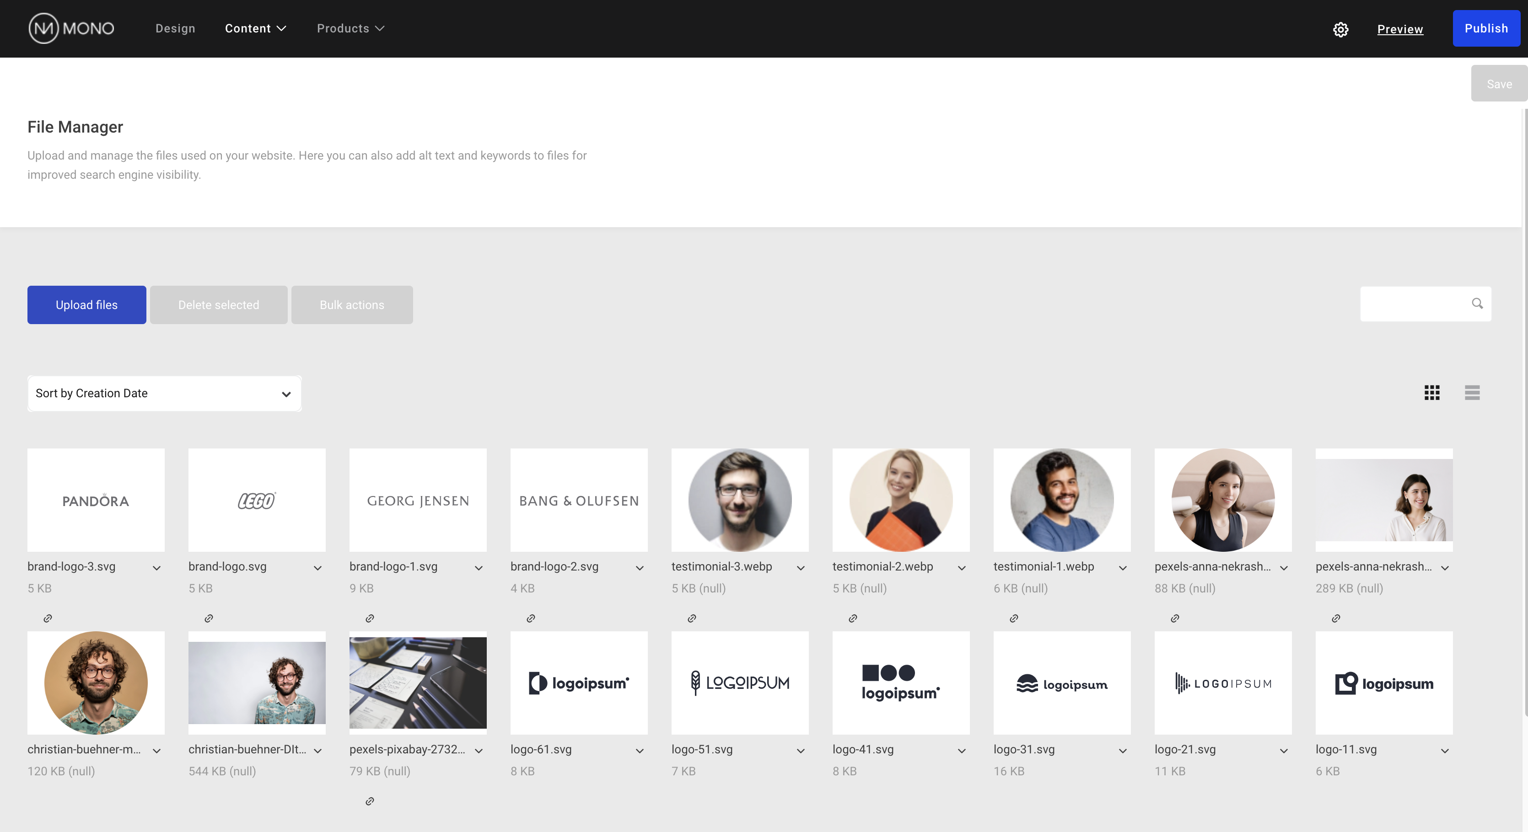Click the Preview link

pyautogui.click(x=1400, y=29)
